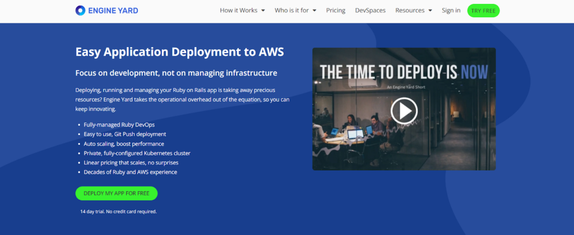This screenshot has height=235, width=574.
Task: Click the Sign in link
Action: tap(451, 11)
